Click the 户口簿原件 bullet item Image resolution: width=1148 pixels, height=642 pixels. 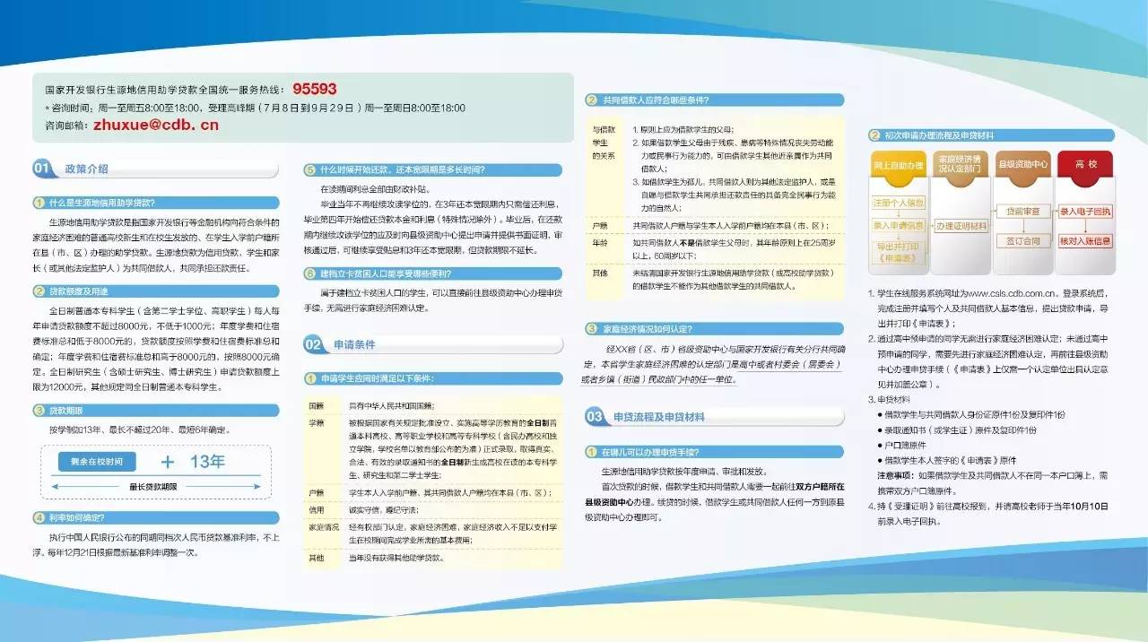tap(907, 444)
